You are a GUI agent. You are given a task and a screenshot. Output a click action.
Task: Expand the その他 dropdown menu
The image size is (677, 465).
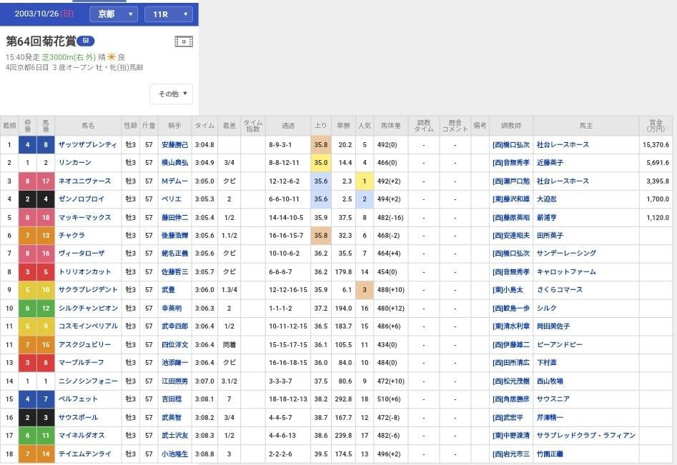172,94
